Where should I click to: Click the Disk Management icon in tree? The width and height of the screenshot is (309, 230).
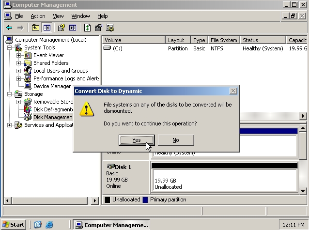pos(28,117)
